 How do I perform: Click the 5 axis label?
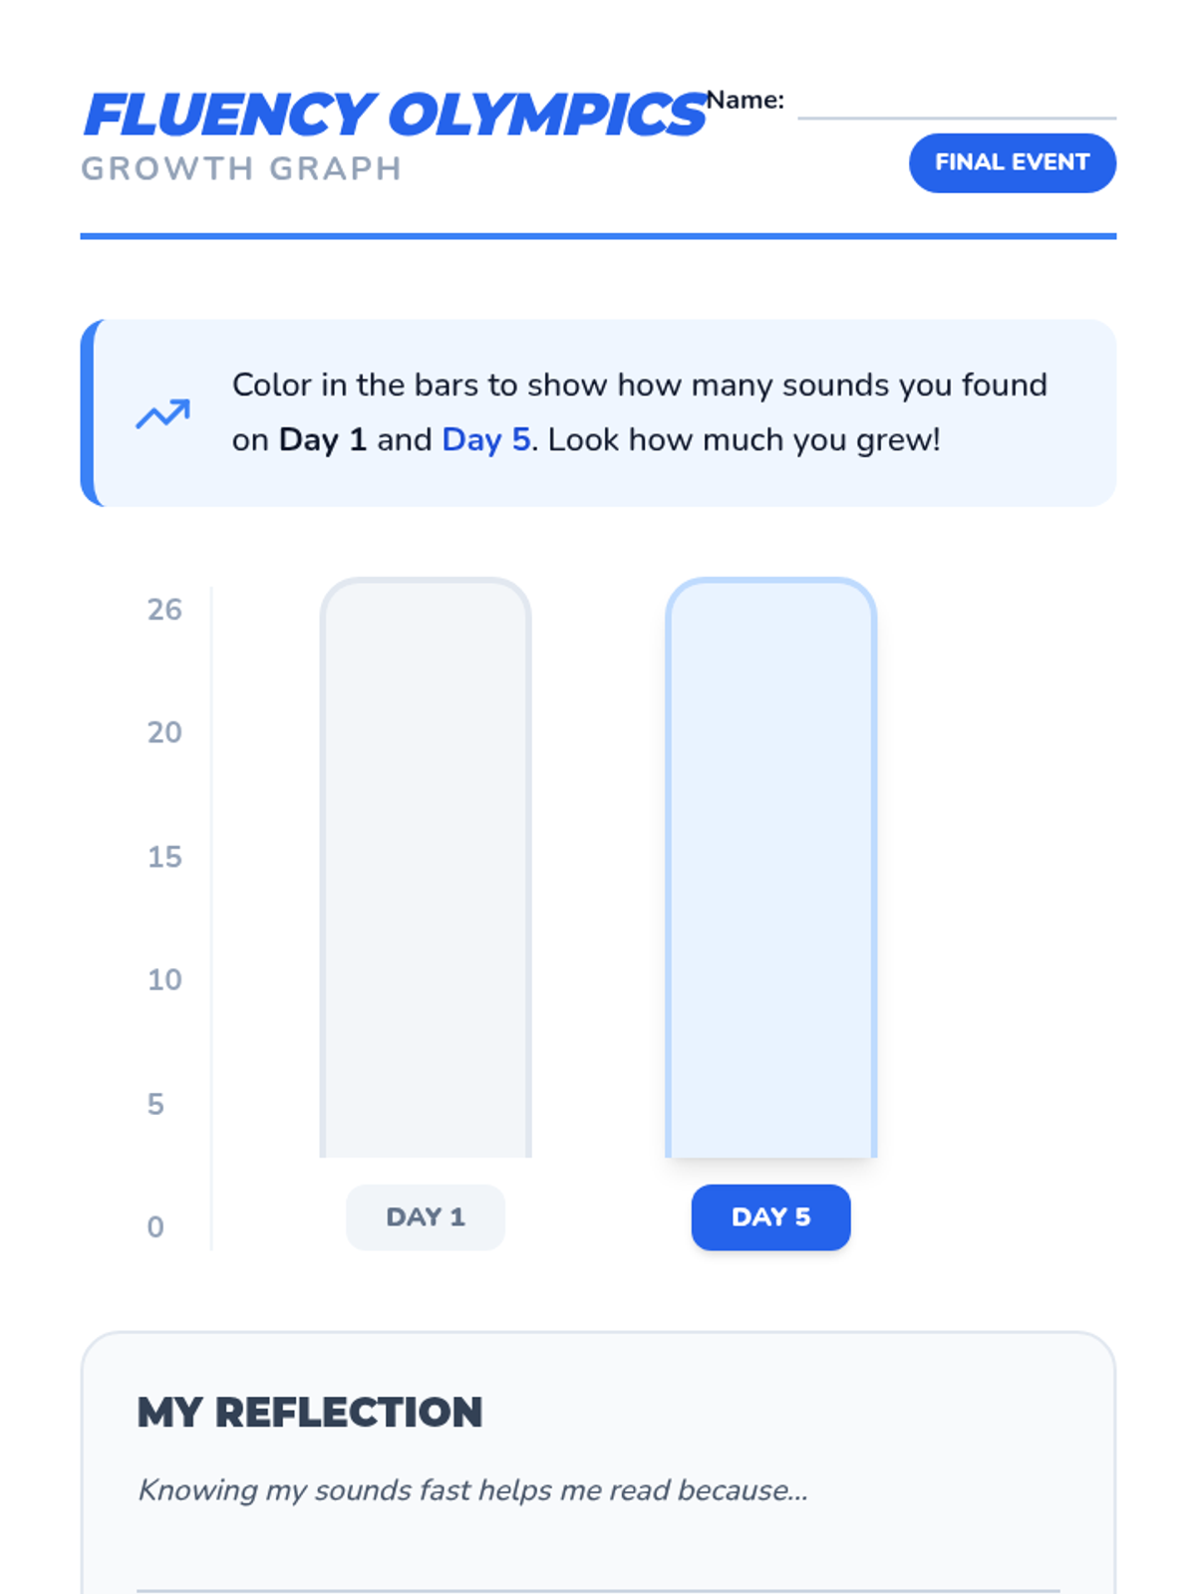(155, 1104)
